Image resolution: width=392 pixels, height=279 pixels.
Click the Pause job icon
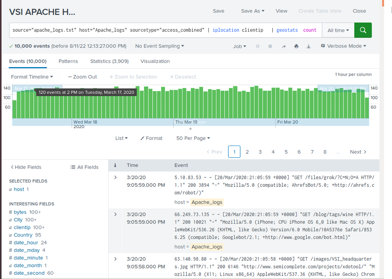point(258,46)
